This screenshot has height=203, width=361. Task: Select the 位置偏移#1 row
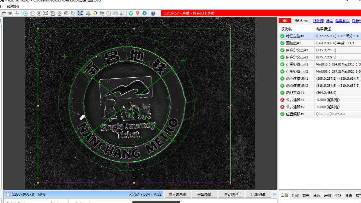(x=320, y=114)
